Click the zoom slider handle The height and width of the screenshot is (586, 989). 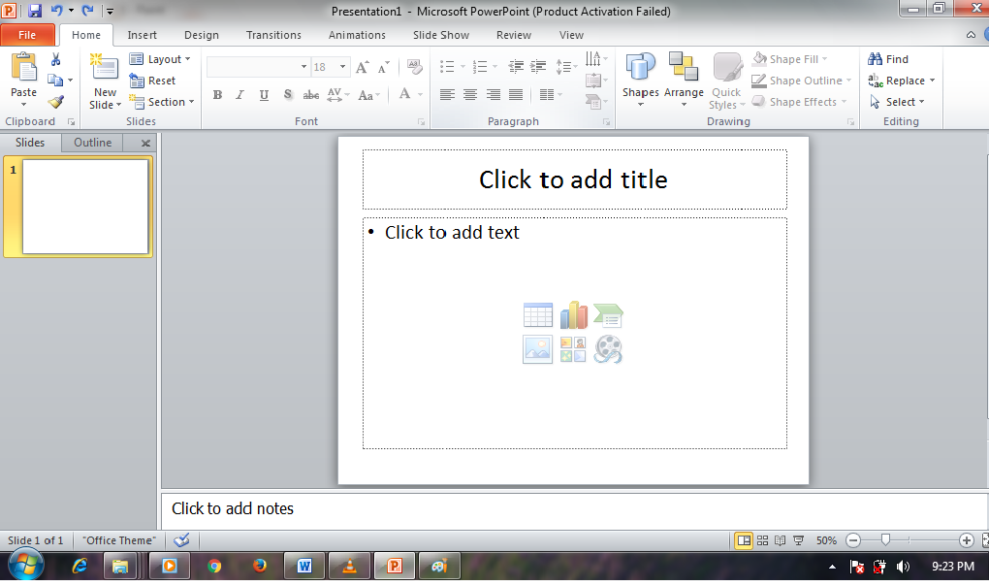[885, 540]
